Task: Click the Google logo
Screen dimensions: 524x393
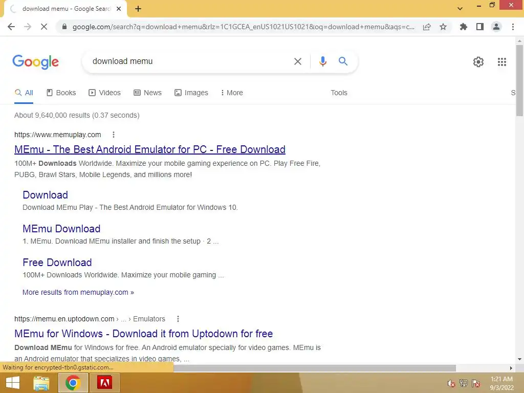Action: [x=36, y=62]
